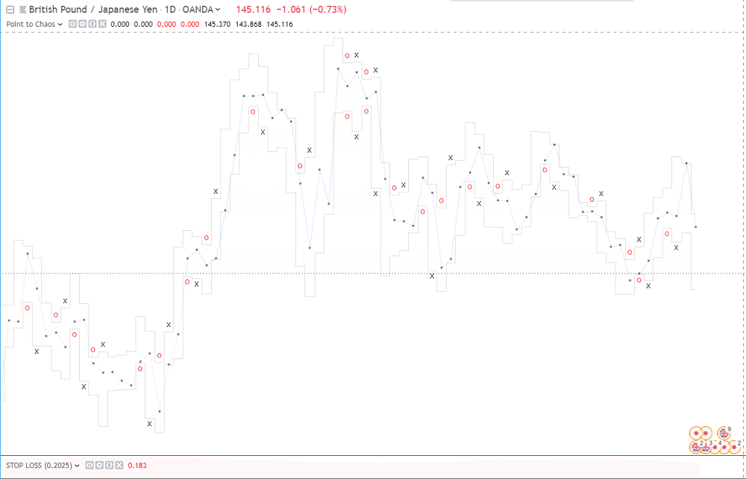Image resolution: width=746 pixels, height=479 pixels.
Task: Expand the Point to Chaos indicator menu
Action: coord(60,25)
